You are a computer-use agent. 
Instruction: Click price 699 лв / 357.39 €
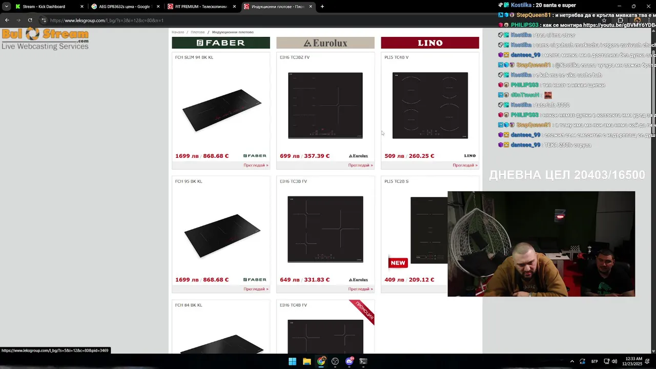(305, 156)
